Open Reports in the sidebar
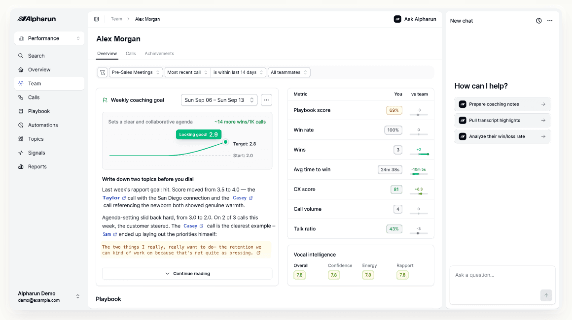572x320 pixels. [49, 166]
